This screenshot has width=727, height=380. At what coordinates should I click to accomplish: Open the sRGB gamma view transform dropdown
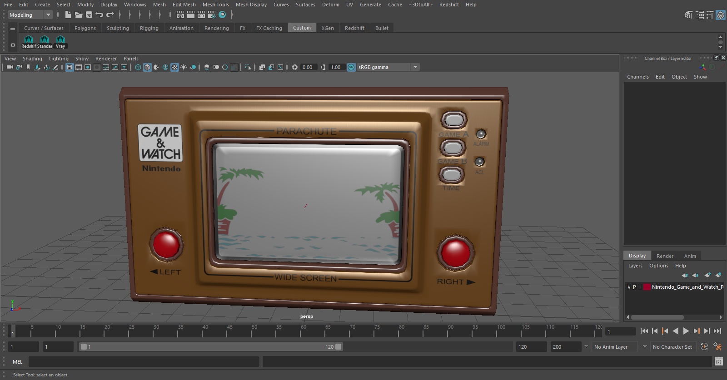(388, 67)
